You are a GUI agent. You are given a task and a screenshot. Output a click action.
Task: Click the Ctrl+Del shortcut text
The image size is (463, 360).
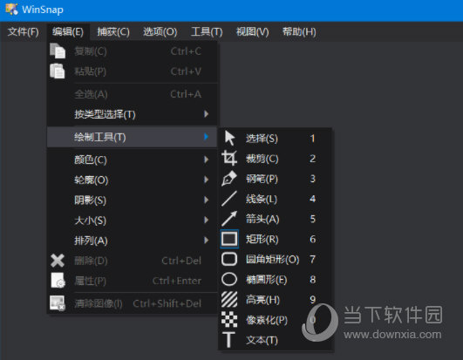(x=181, y=261)
